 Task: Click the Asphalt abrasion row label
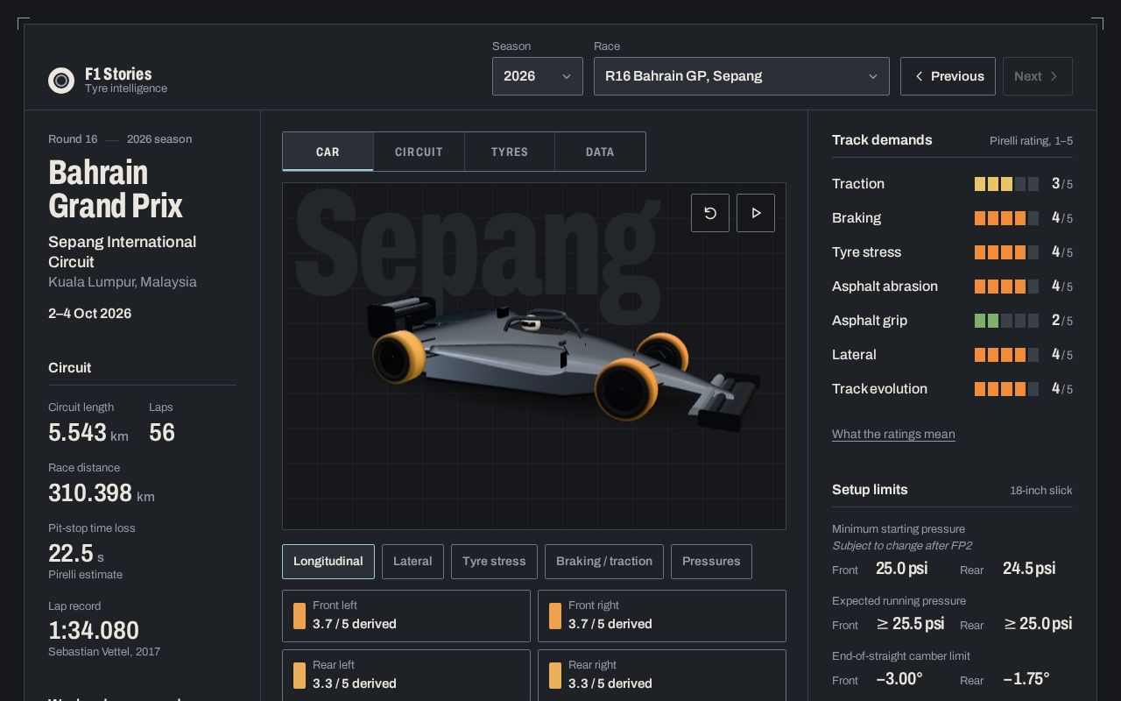coord(885,287)
